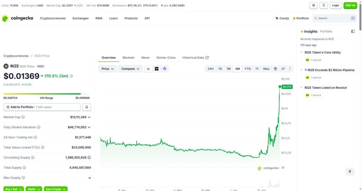This screenshot has width=362, height=191.
Task: Open the Price dropdown
Action: [107, 69]
